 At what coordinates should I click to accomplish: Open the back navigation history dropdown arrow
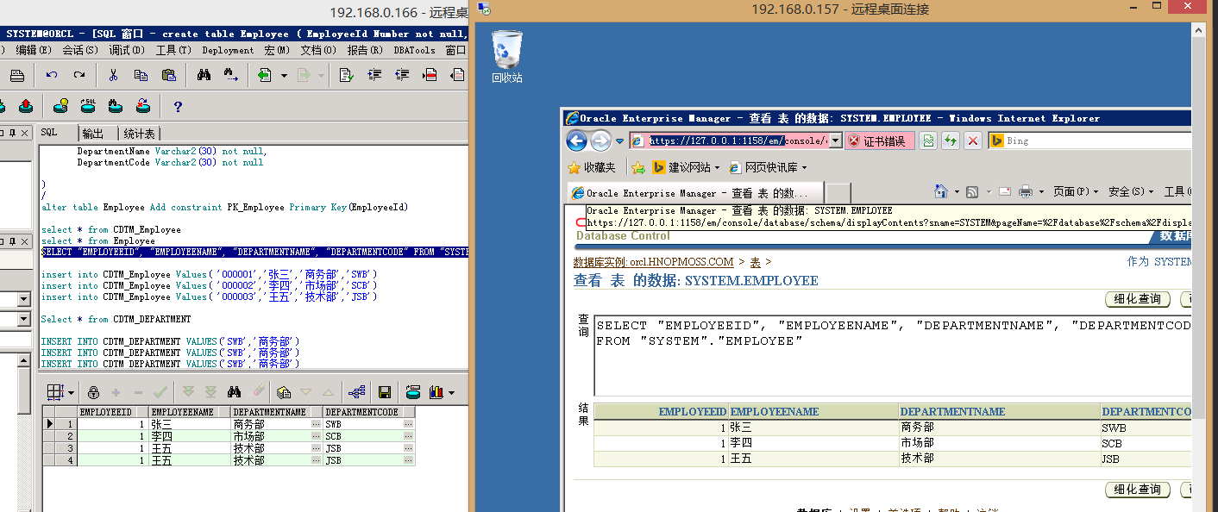point(284,76)
